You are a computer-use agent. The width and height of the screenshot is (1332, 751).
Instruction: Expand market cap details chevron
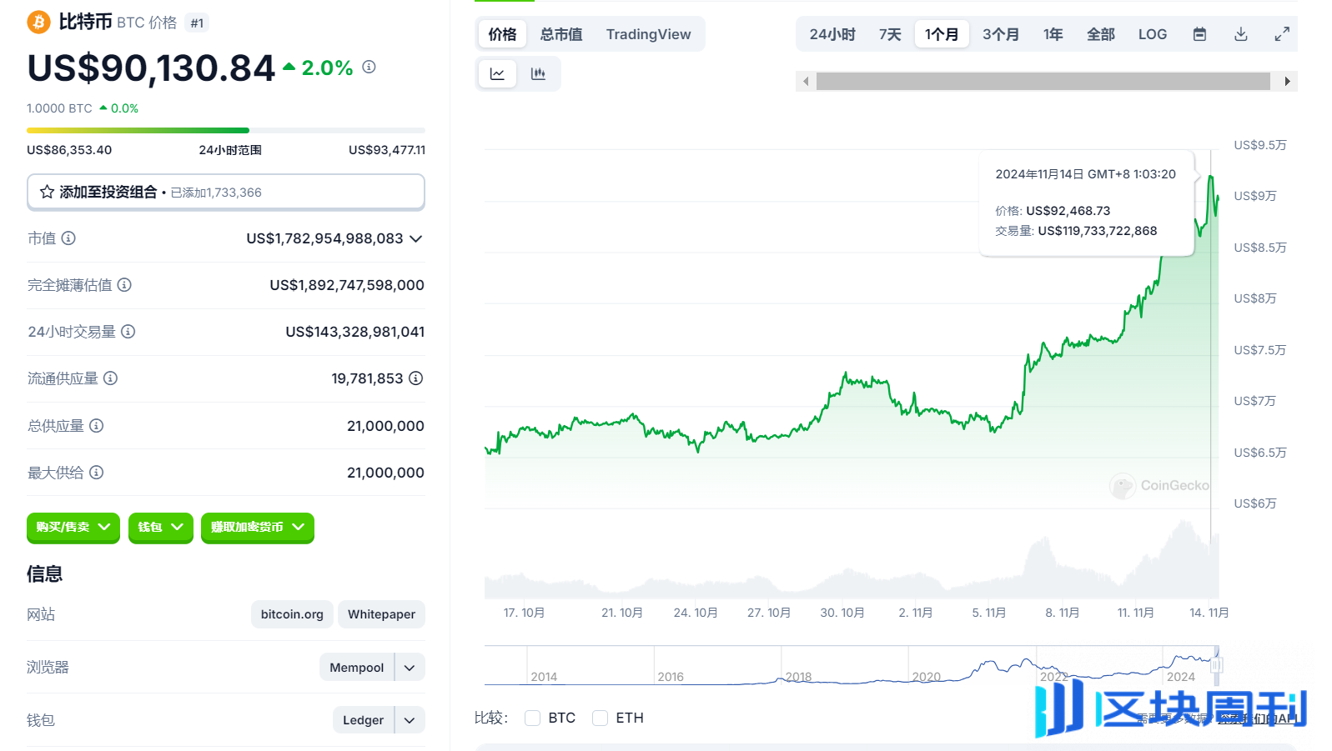pos(416,238)
